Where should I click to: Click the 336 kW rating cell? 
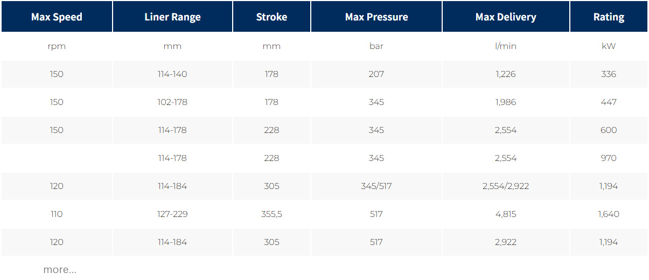(x=609, y=74)
